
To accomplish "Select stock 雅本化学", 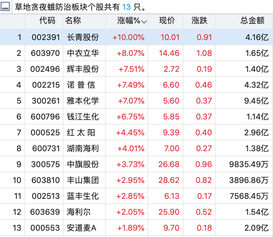I will (83, 101).
